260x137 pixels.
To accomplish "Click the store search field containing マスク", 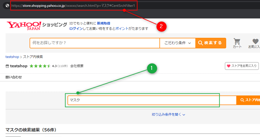I will (x=151, y=100).
